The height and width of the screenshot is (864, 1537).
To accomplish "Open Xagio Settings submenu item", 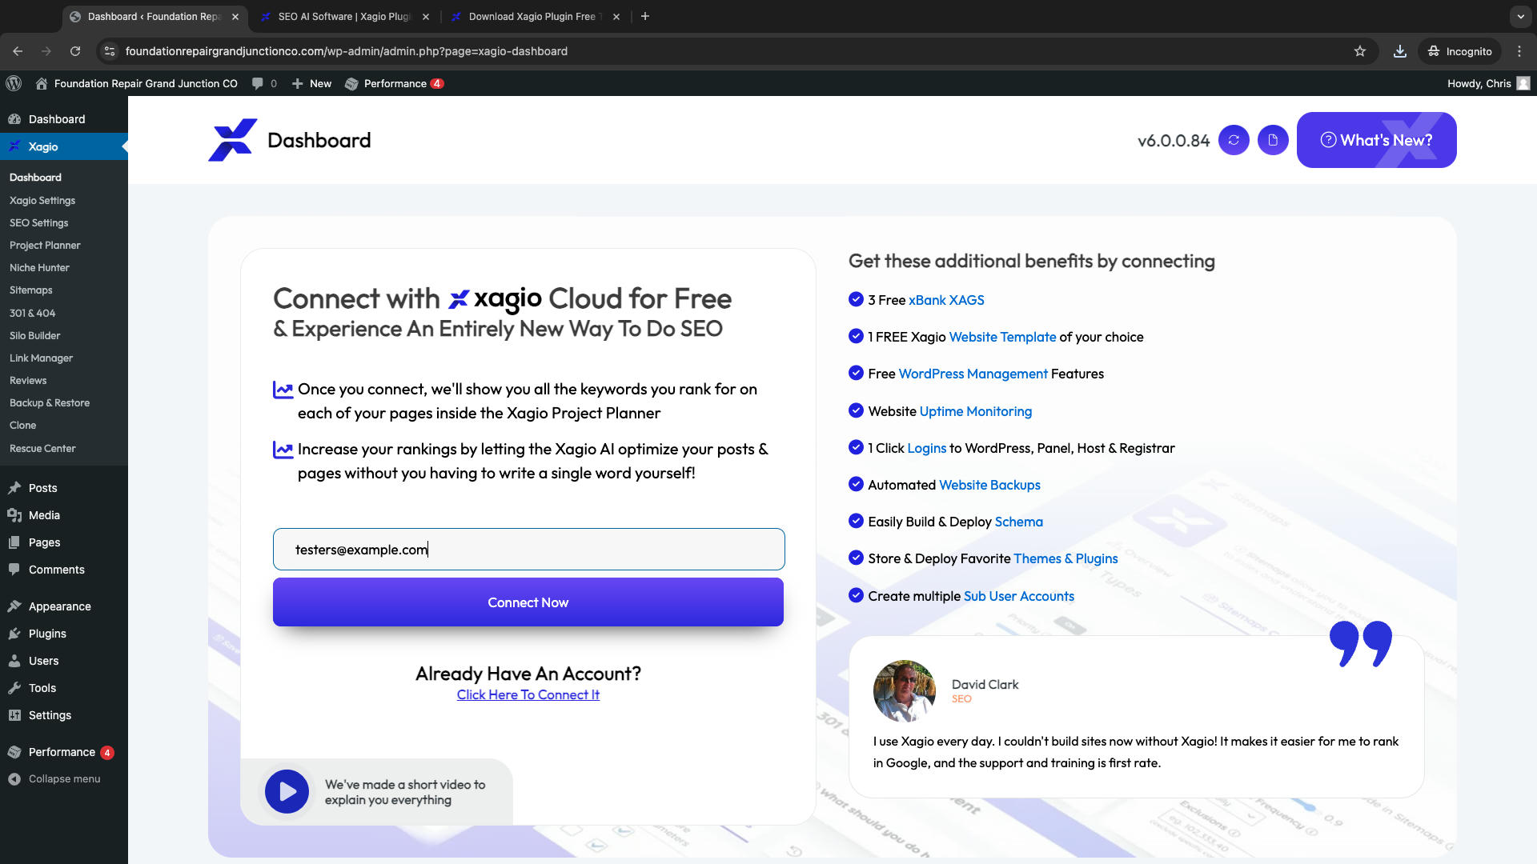I will (42, 201).
